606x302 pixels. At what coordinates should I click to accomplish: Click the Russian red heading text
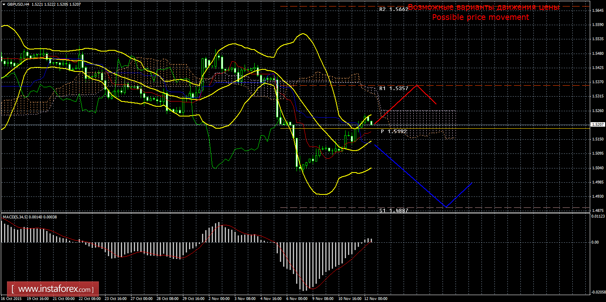[484, 7]
